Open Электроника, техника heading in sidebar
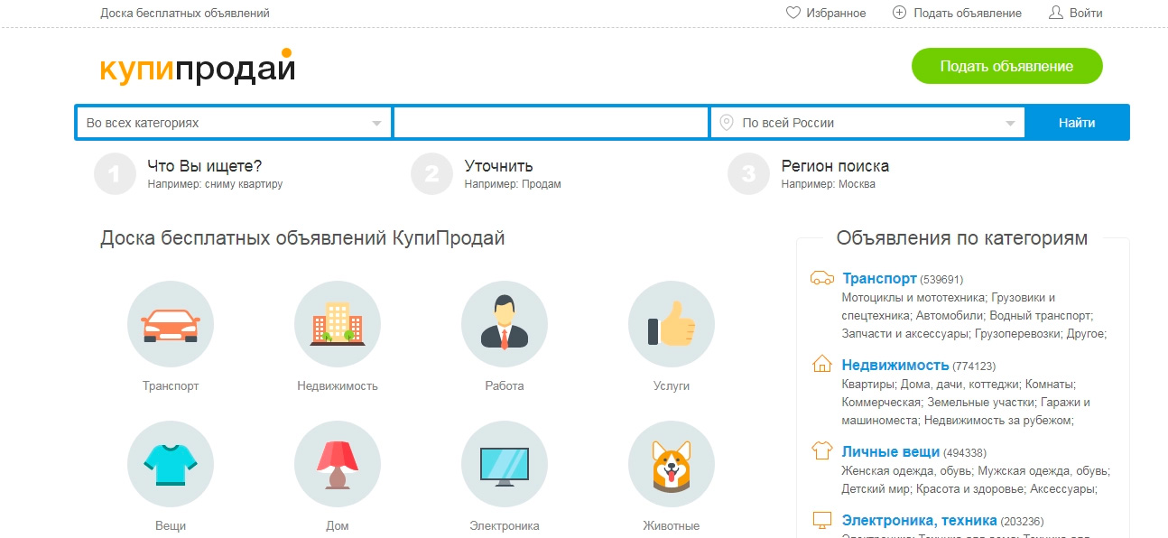 [920, 520]
